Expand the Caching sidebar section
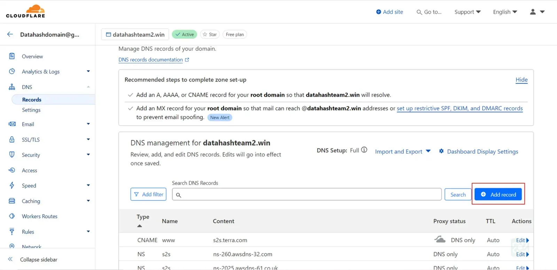The height and width of the screenshot is (270, 557). [88, 201]
